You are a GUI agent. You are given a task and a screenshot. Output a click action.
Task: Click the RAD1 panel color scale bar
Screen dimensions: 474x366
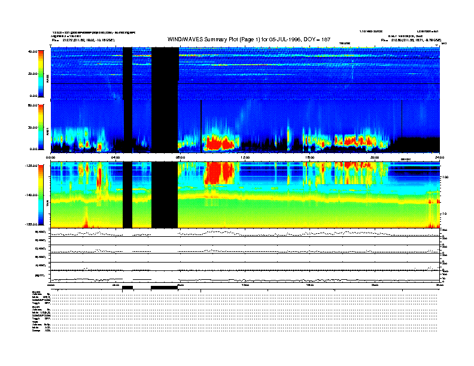(41, 127)
